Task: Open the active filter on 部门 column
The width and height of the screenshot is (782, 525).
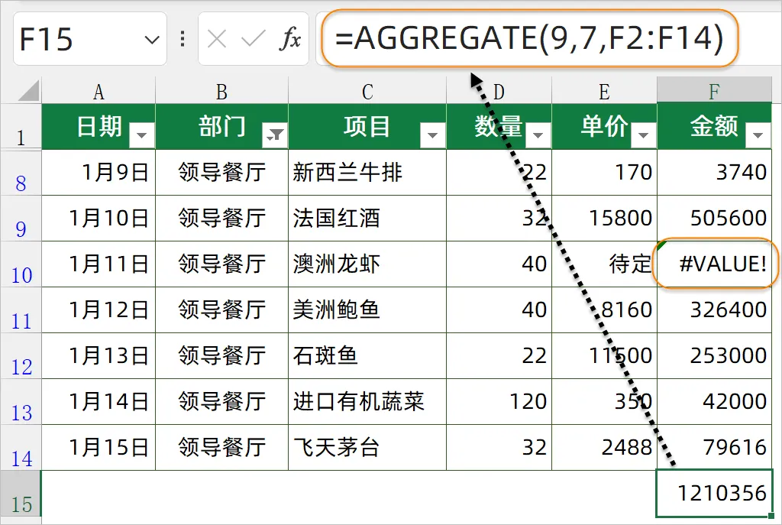Action: click(x=274, y=136)
